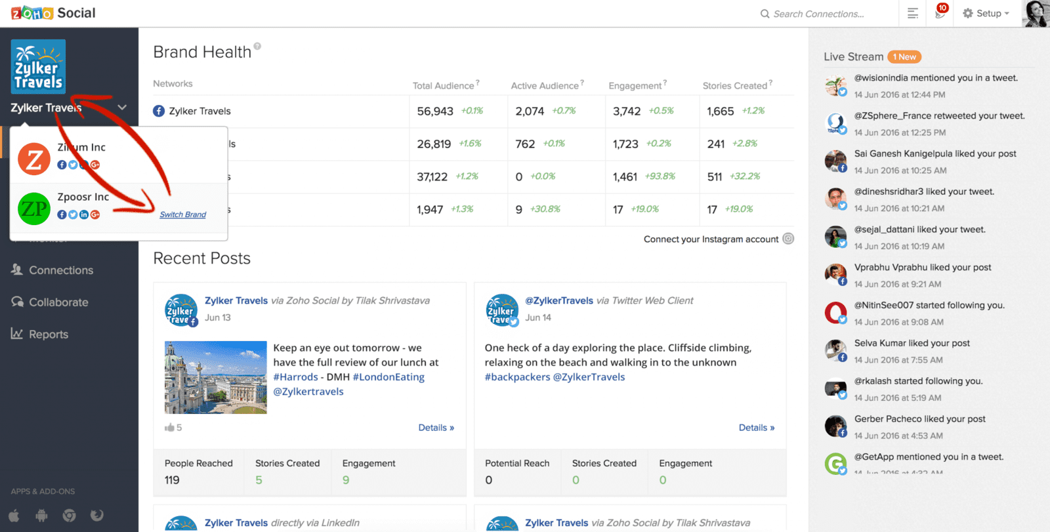Viewport: 1050px width, 532px height.
Task: Click the Setup gear icon
Action: pos(968,13)
